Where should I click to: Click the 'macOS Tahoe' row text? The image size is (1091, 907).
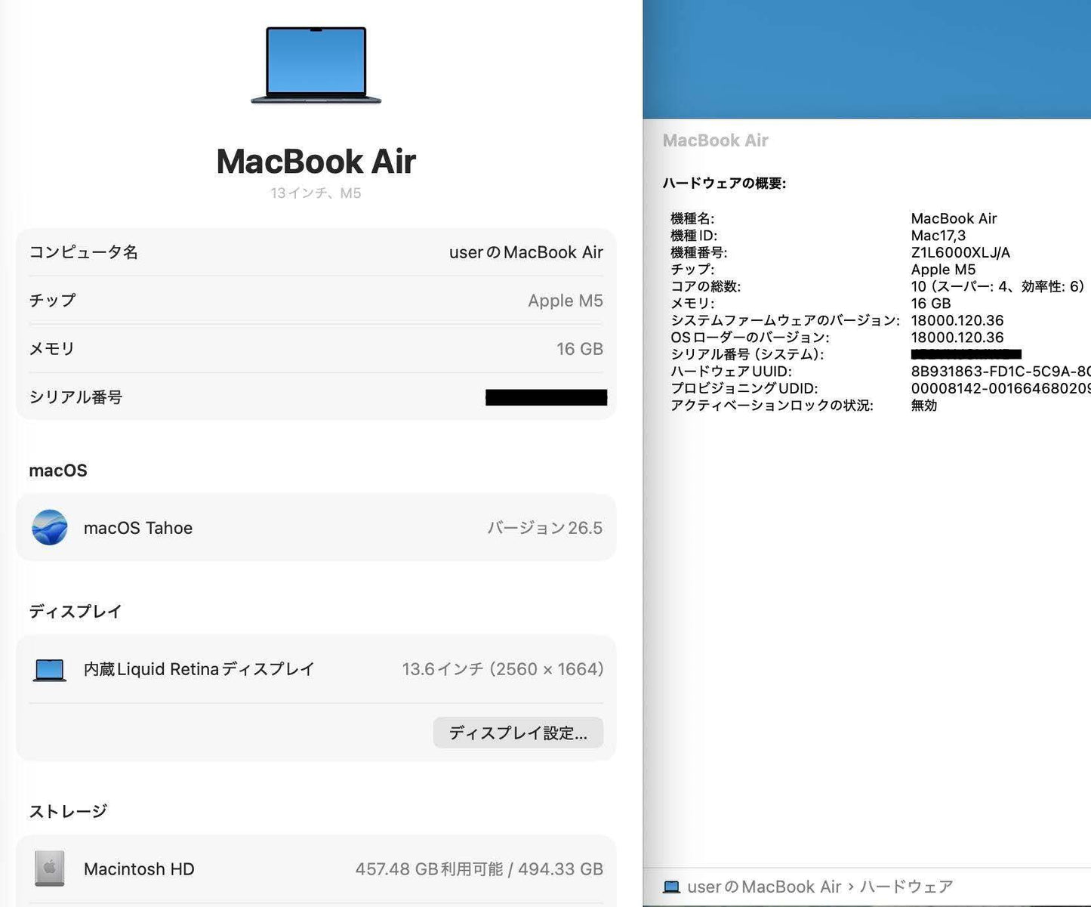(x=138, y=528)
